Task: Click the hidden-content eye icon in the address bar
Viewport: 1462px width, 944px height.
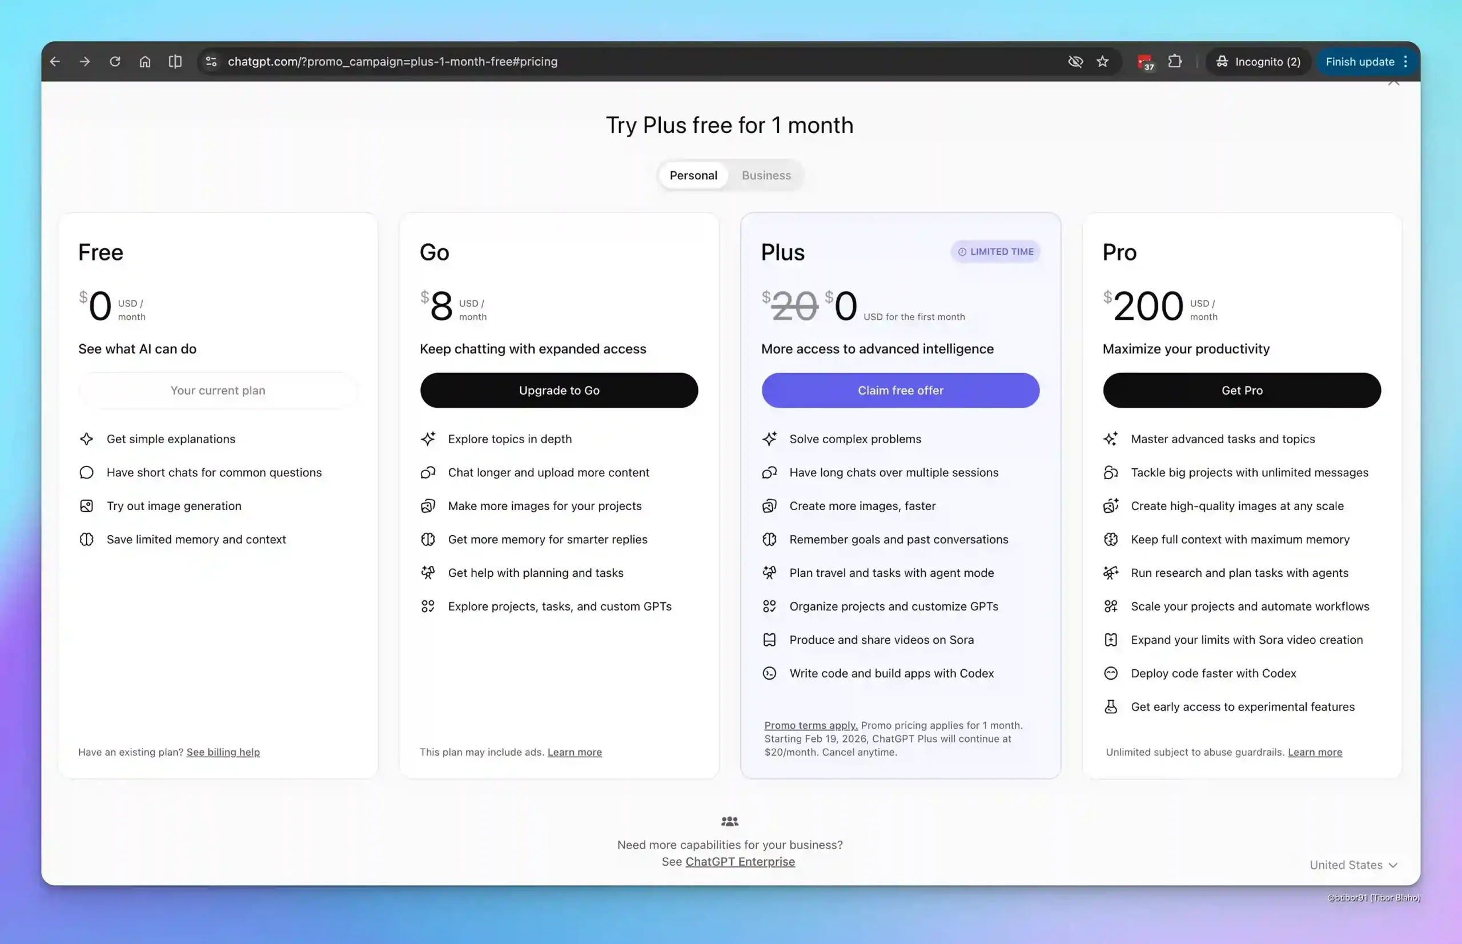Action: [x=1075, y=61]
